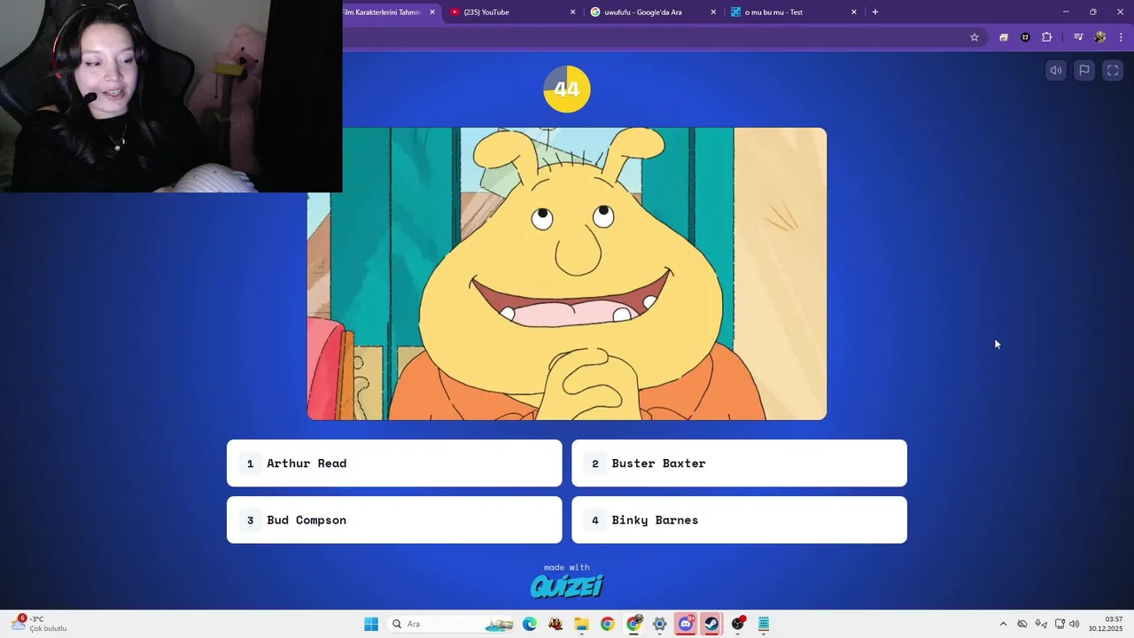The height and width of the screenshot is (638, 1134).
Task: Close the YouTube tab
Action: click(x=572, y=12)
